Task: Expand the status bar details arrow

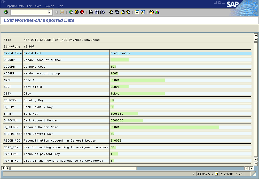Action: pos(193,174)
